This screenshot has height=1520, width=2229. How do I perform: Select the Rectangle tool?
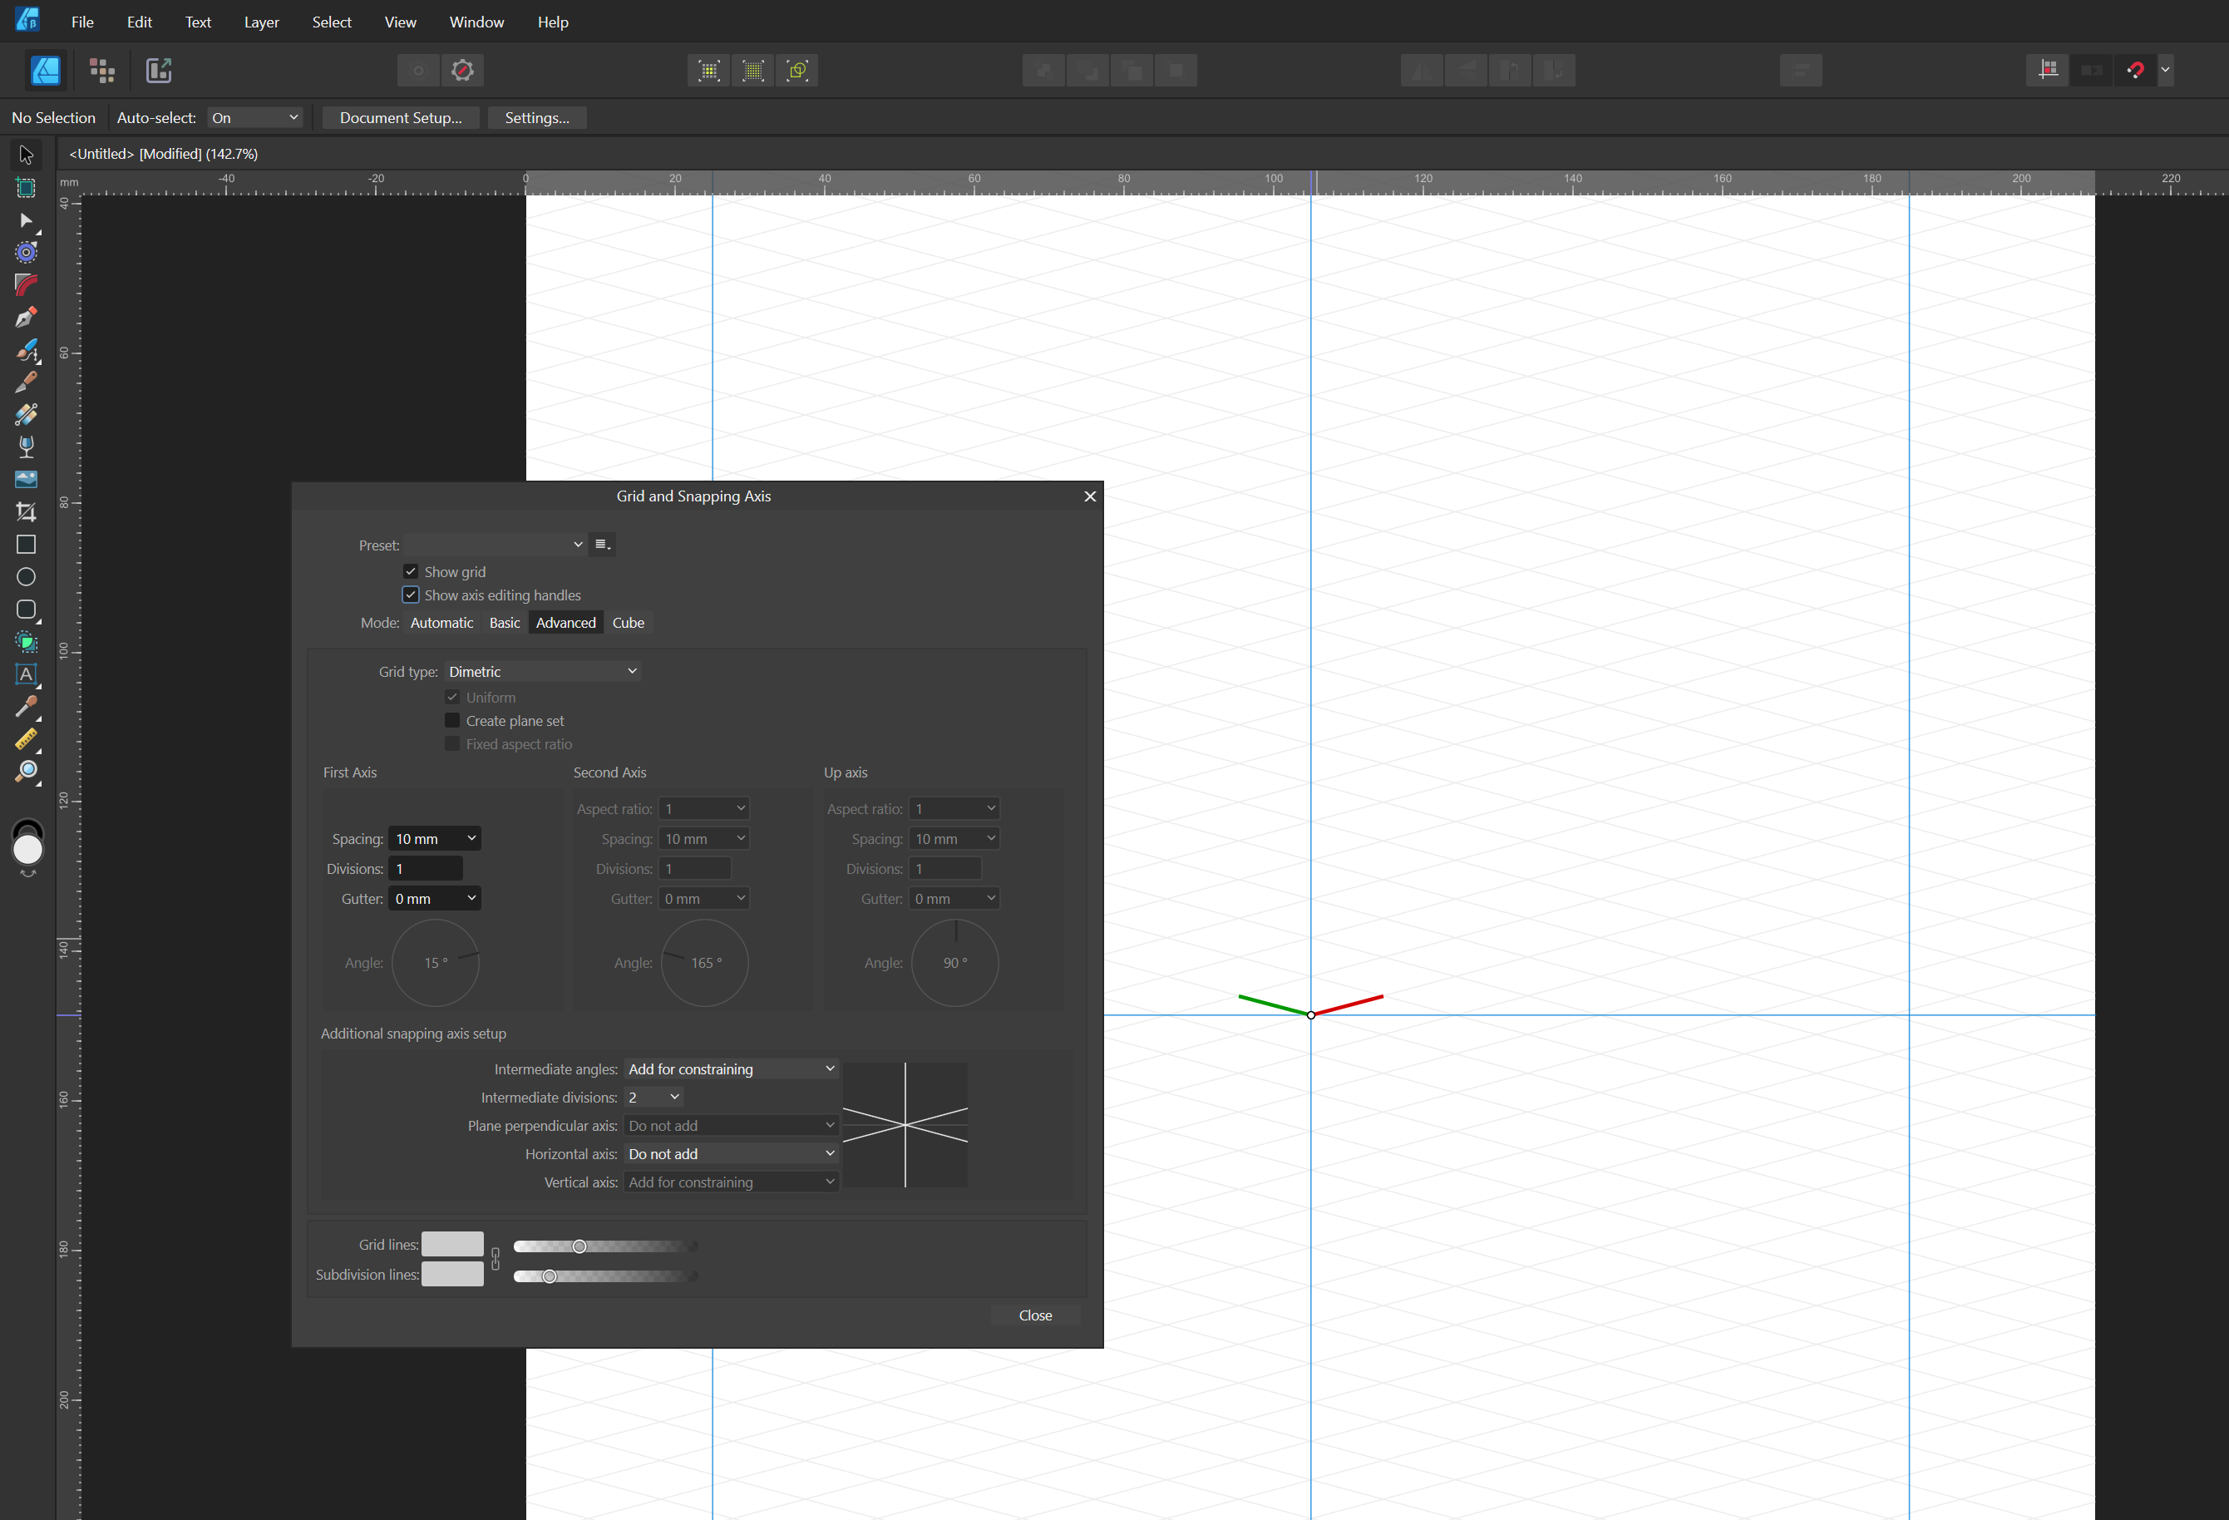pyautogui.click(x=26, y=545)
